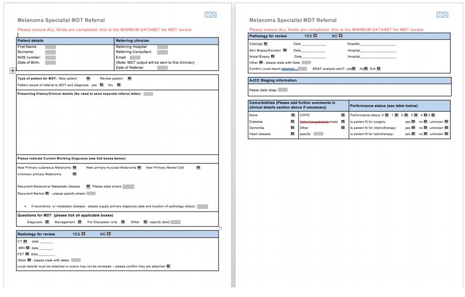Select performance status 0
The image size is (465, 297).
click(386, 115)
